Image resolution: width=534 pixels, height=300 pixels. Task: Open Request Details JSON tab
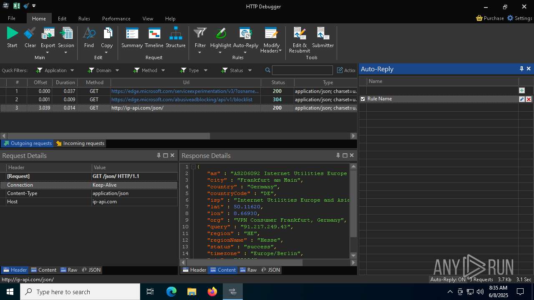pos(91,270)
